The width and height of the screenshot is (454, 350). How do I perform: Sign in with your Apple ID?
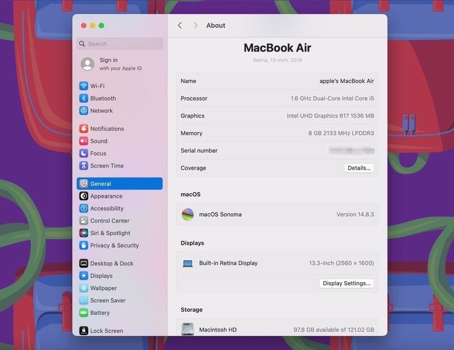[120, 64]
